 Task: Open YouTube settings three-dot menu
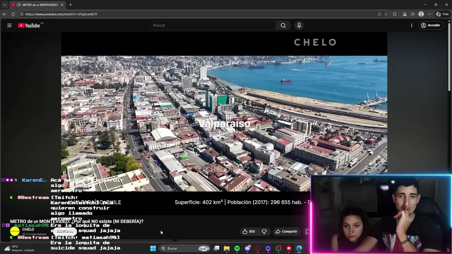[412, 25]
